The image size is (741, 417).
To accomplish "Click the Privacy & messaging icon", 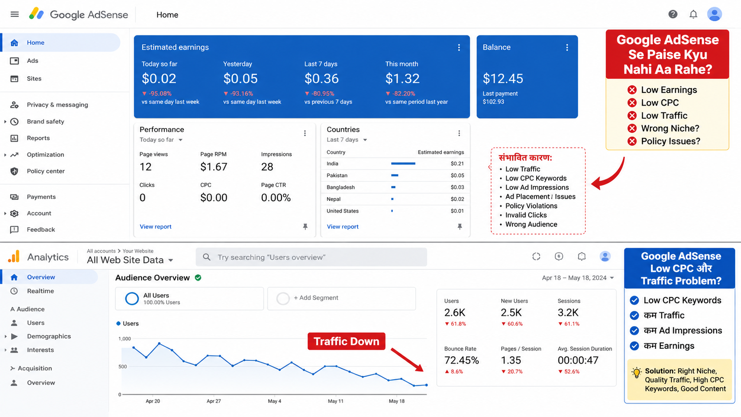I will click(x=14, y=105).
